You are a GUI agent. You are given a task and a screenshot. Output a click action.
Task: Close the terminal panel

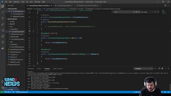(x=168, y=69)
